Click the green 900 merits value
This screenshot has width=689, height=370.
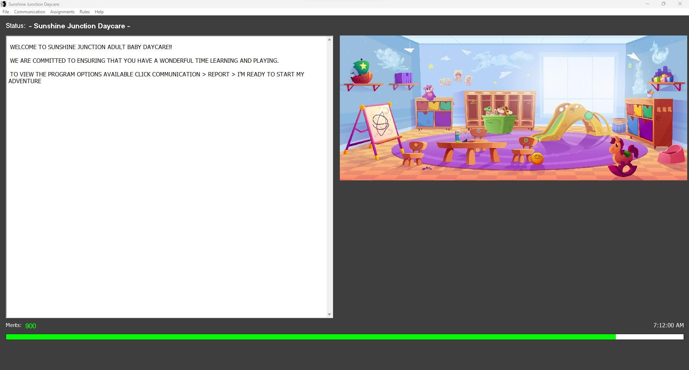pyautogui.click(x=31, y=326)
